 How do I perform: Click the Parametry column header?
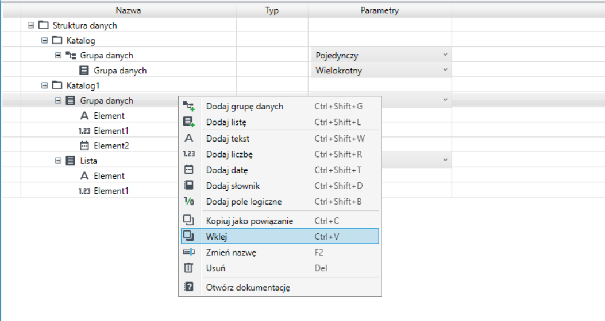(x=380, y=10)
